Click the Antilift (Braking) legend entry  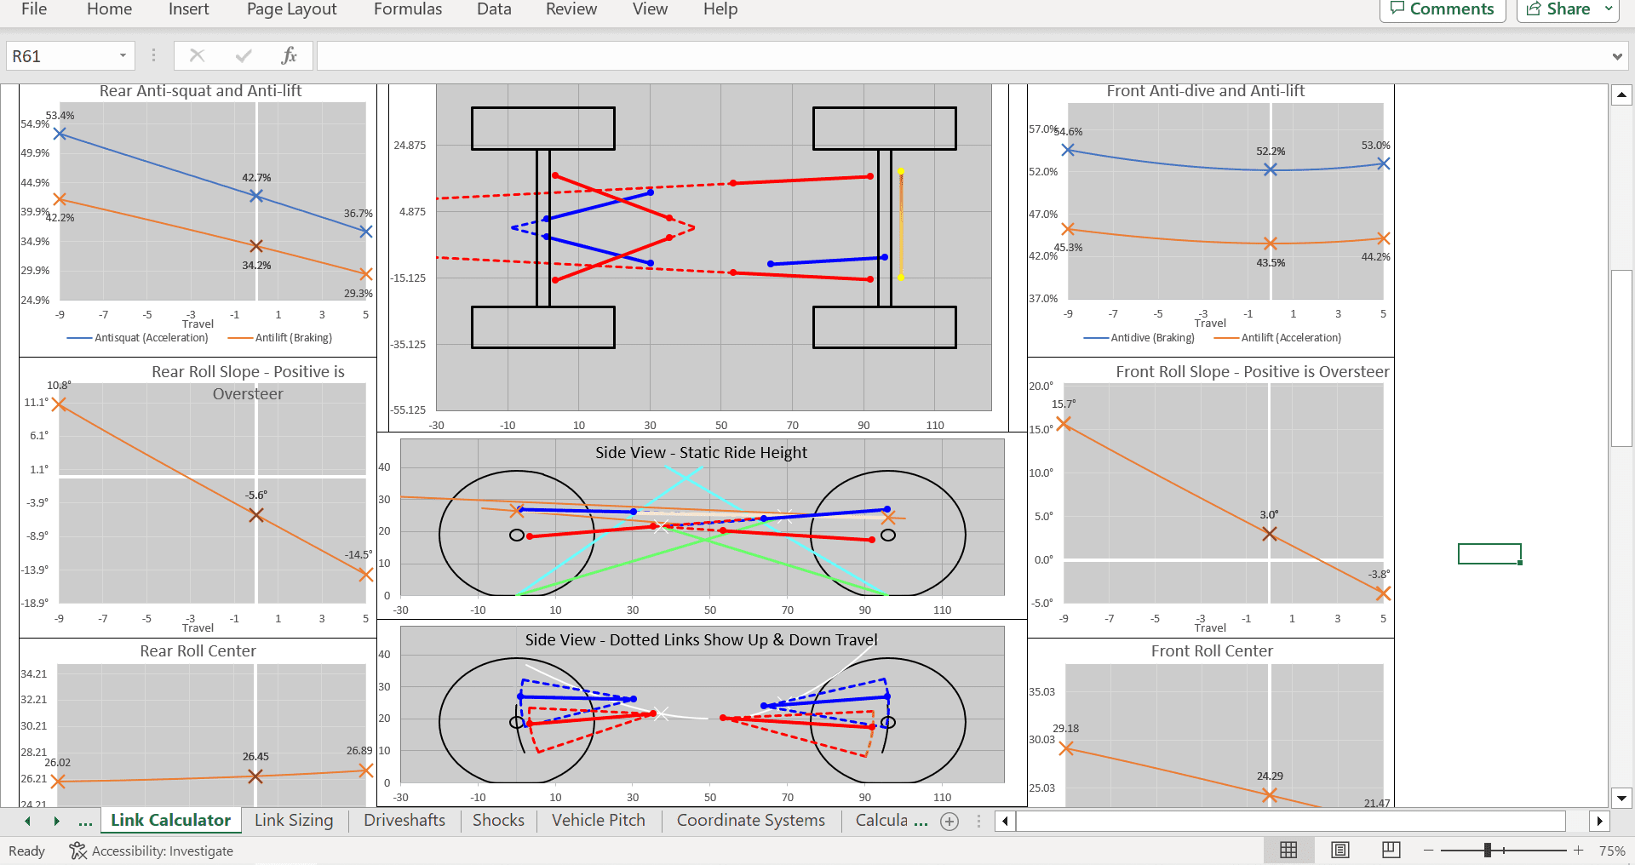point(280,338)
